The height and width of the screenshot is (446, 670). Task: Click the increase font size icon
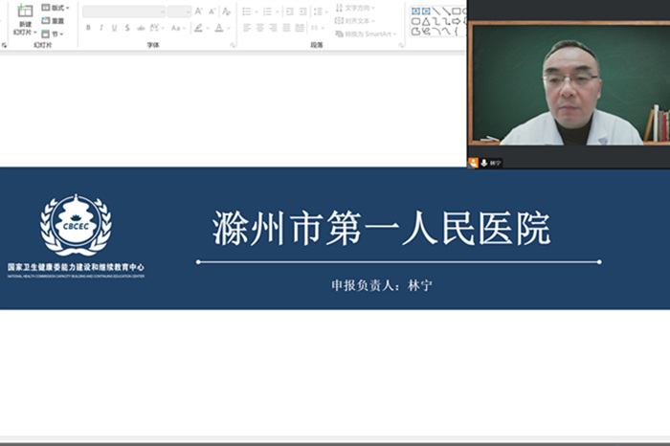(x=199, y=11)
